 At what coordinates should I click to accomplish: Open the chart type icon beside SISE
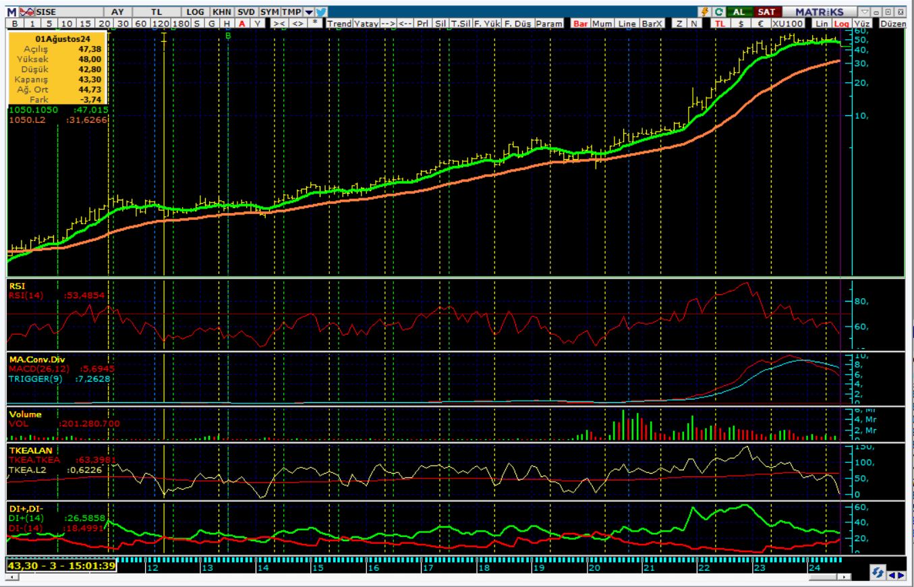[27, 12]
